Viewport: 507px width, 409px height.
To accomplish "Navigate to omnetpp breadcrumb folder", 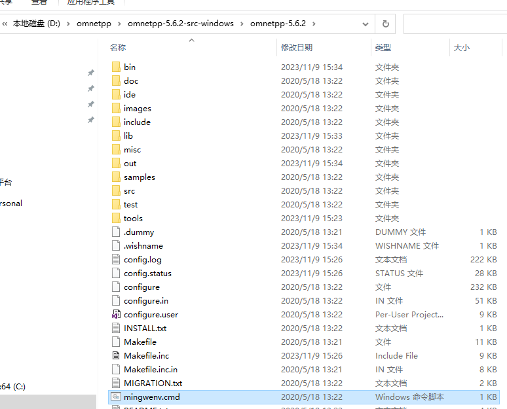I will click(x=94, y=24).
